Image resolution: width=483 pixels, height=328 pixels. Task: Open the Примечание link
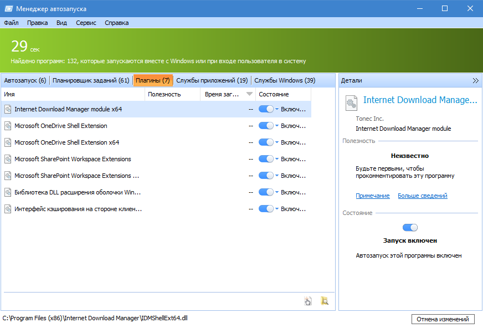pyautogui.click(x=372, y=196)
